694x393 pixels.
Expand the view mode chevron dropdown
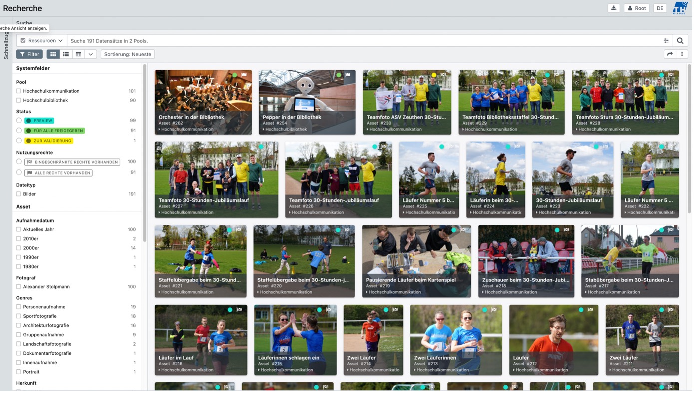pos(91,54)
